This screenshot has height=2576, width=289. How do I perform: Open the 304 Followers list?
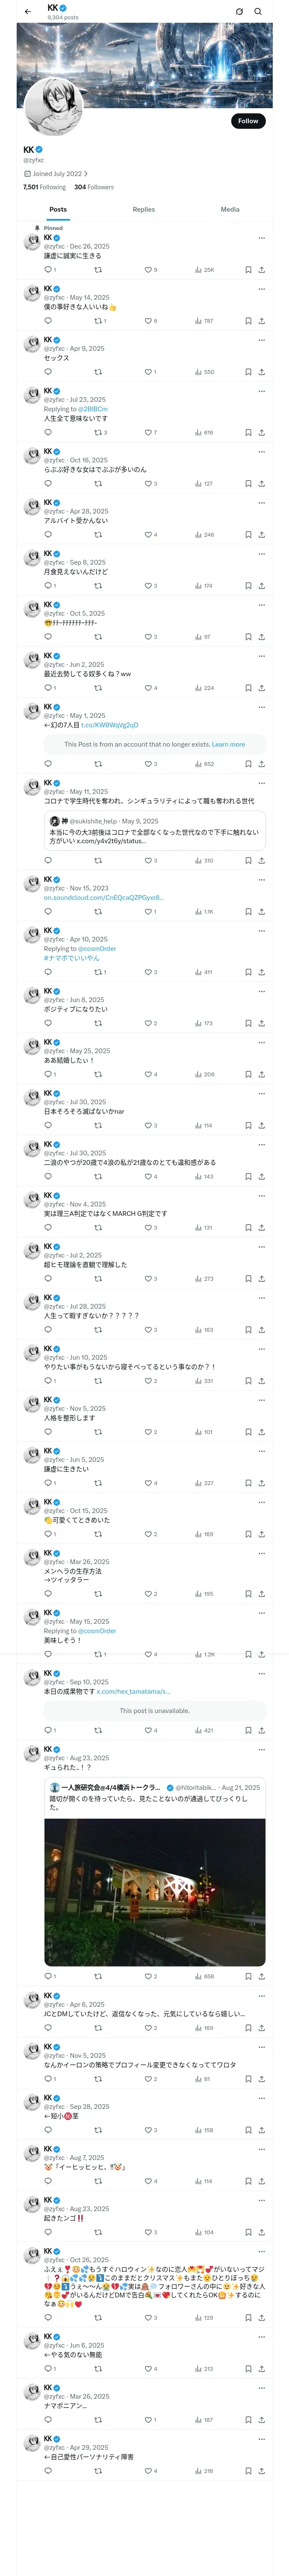pos(94,187)
